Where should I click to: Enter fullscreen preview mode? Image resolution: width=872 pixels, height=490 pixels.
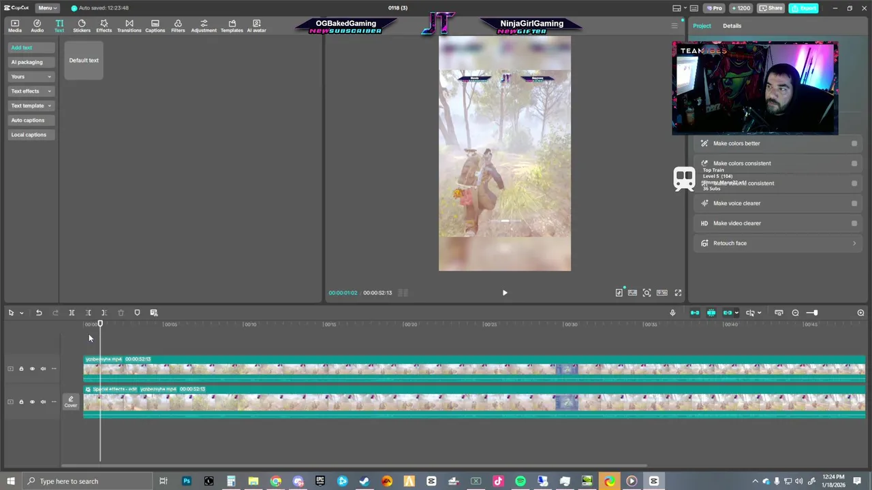pos(678,293)
